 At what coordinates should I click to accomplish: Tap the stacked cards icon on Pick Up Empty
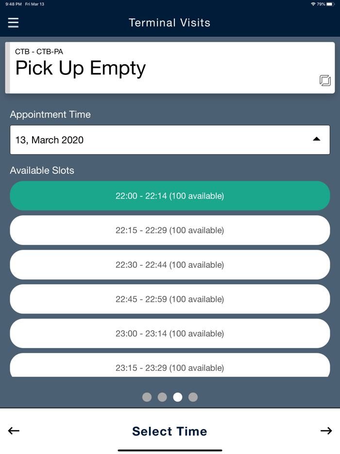click(325, 80)
